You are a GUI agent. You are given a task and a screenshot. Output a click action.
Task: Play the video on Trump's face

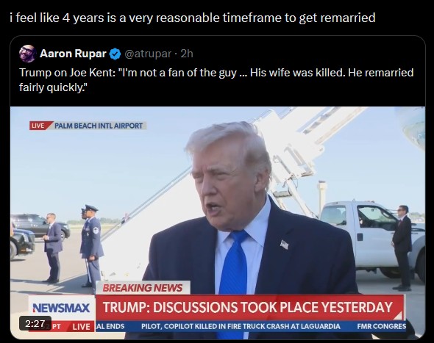click(x=227, y=177)
